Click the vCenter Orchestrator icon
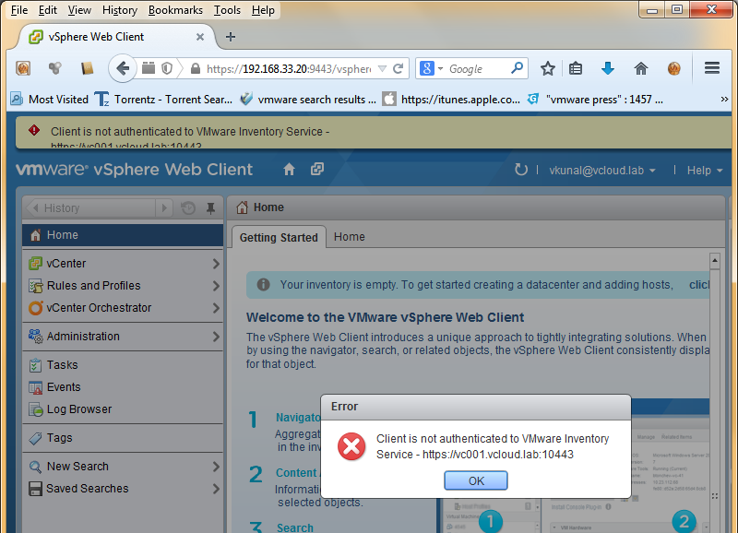Viewport: 738px width, 533px height. (35, 308)
